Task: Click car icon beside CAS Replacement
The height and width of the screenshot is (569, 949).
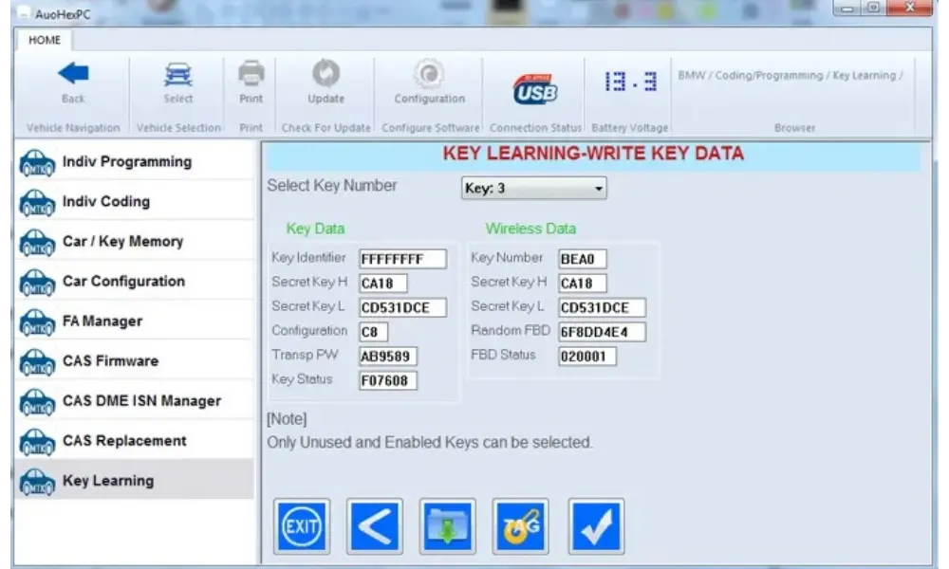Action: (38, 442)
